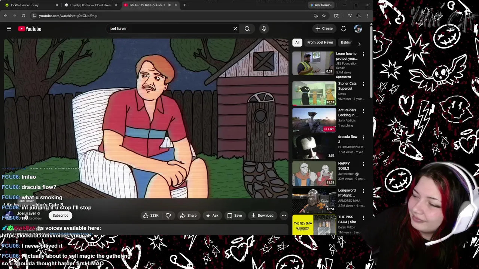The image size is (479, 269).
Task: Open the Create menu
Action: coord(324,29)
